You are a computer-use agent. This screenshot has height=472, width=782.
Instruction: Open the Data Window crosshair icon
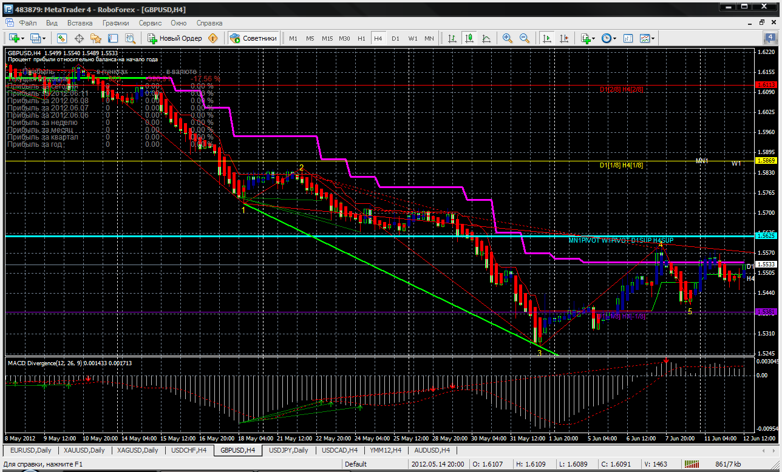[79, 38]
